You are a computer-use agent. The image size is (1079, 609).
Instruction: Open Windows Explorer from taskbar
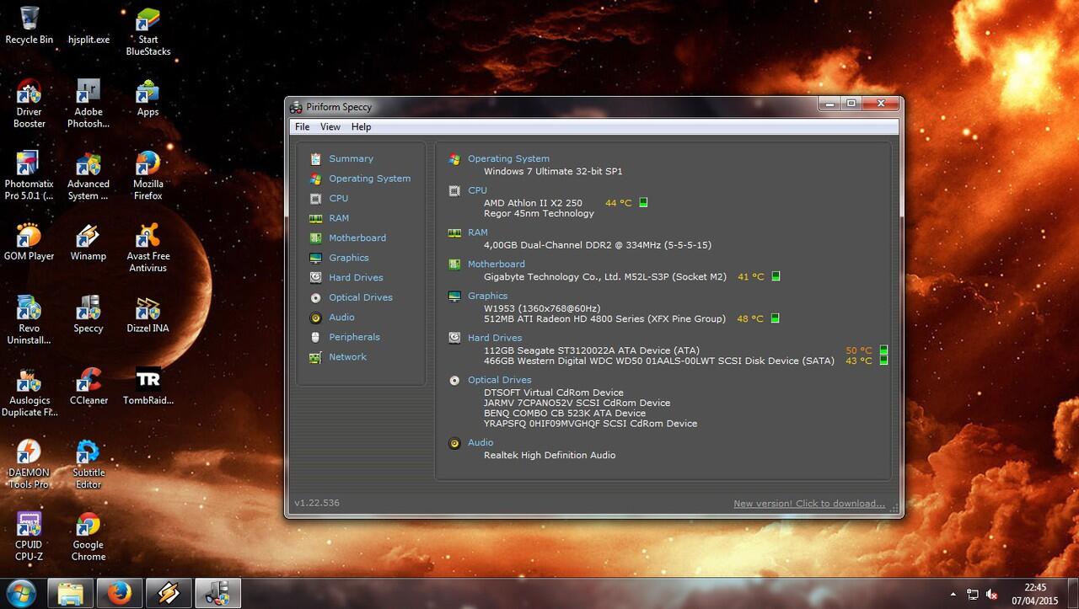70,593
